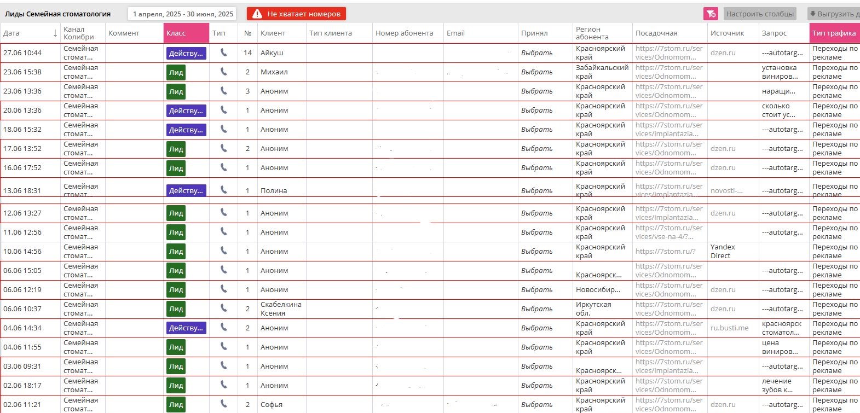Open class "Лид" dropdown in 23.06 15:38 row
860x413 pixels.
[176, 72]
